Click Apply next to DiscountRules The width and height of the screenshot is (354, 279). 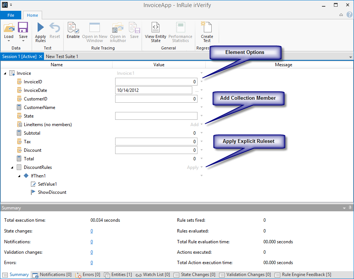[x=193, y=167]
